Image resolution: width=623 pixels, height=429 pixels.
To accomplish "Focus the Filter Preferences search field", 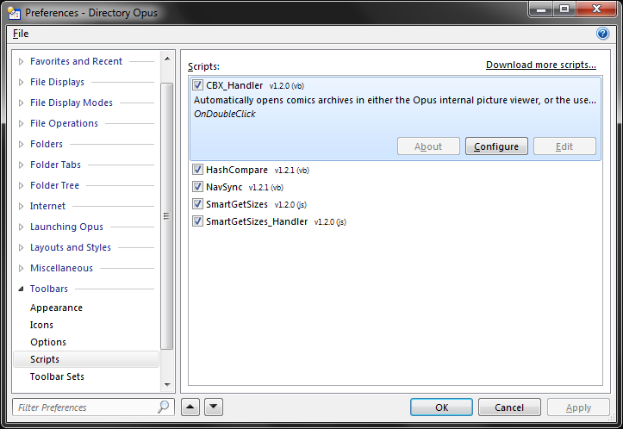I will tap(93, 407).
